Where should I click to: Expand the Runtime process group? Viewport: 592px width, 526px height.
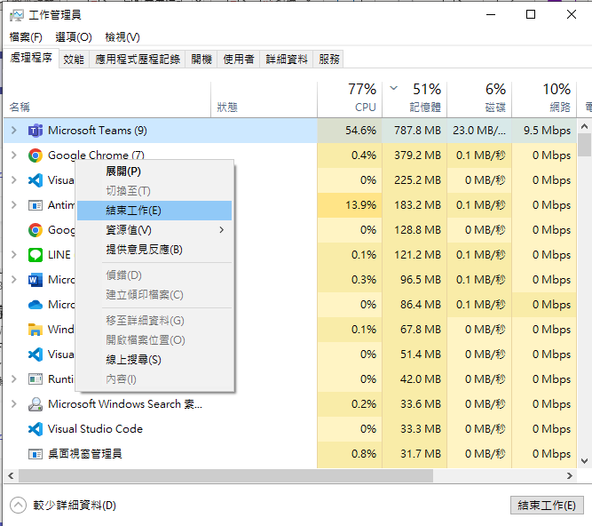pyautogui.click(x=14, y=379)
